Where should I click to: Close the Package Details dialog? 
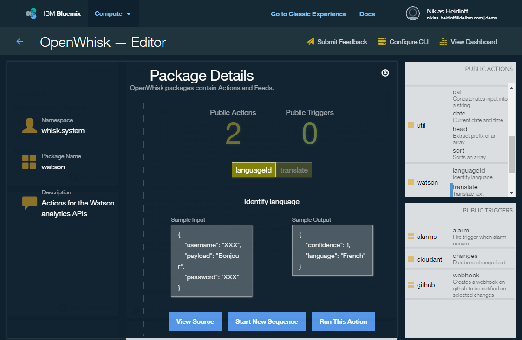[385, 73]
